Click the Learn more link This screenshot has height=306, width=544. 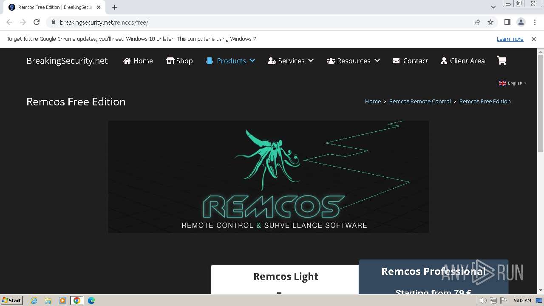[510, 39]
